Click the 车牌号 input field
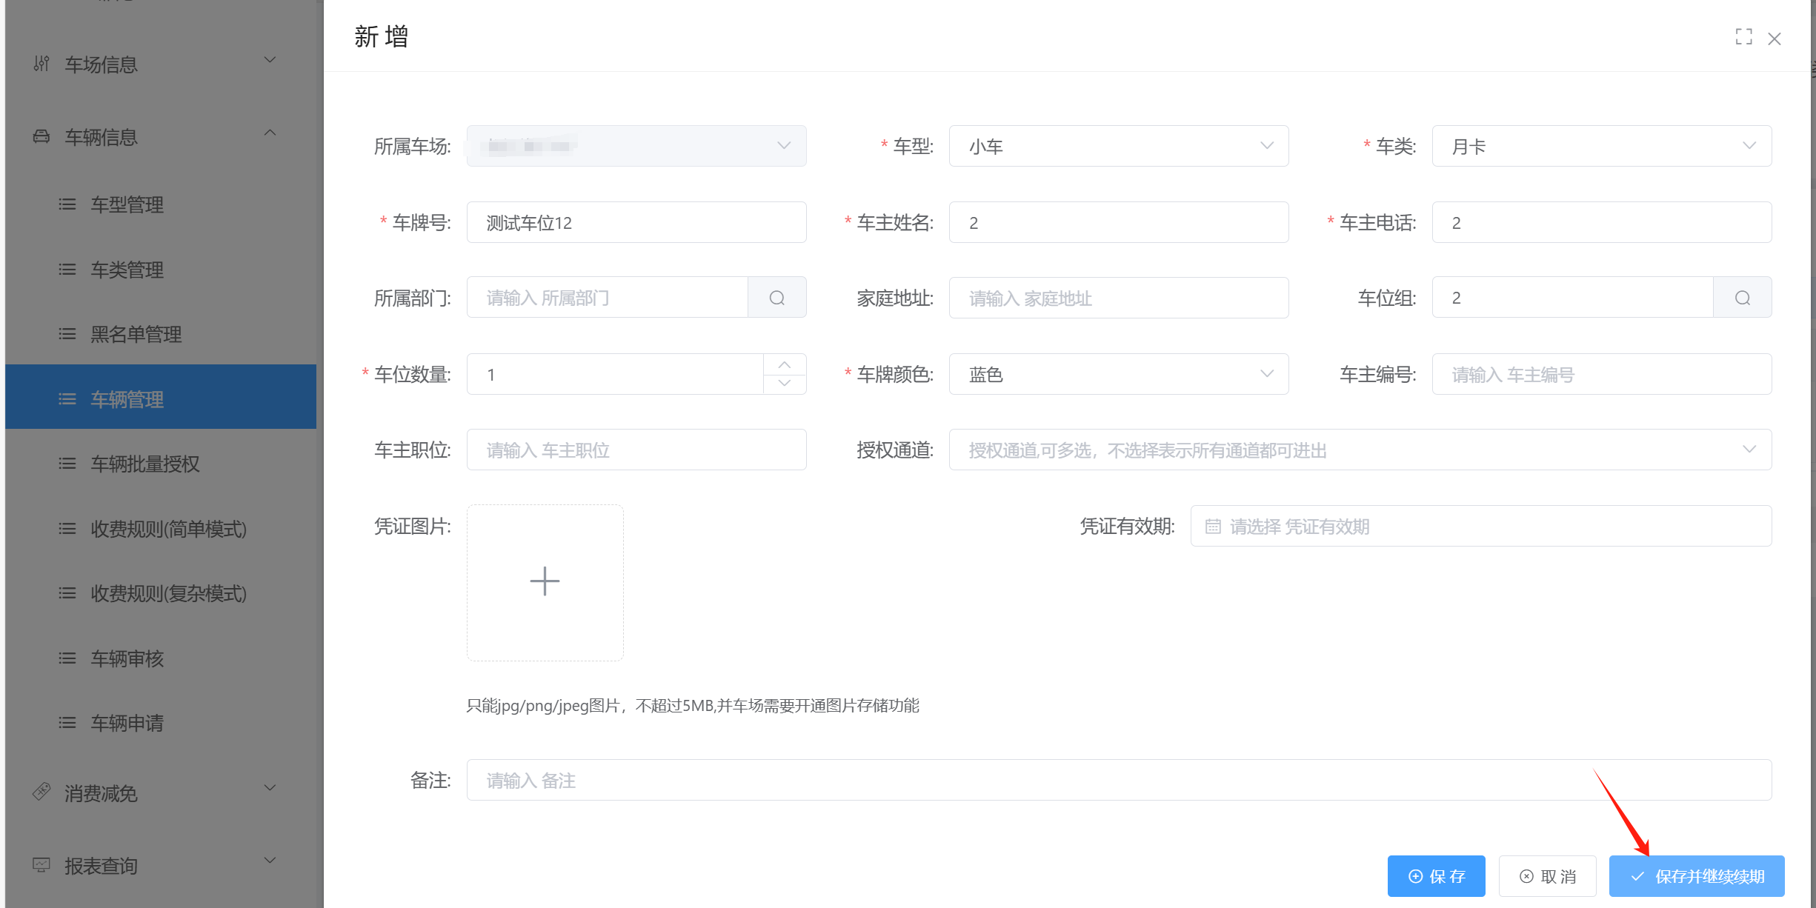The image size is (1816, 908). point(636,222)
